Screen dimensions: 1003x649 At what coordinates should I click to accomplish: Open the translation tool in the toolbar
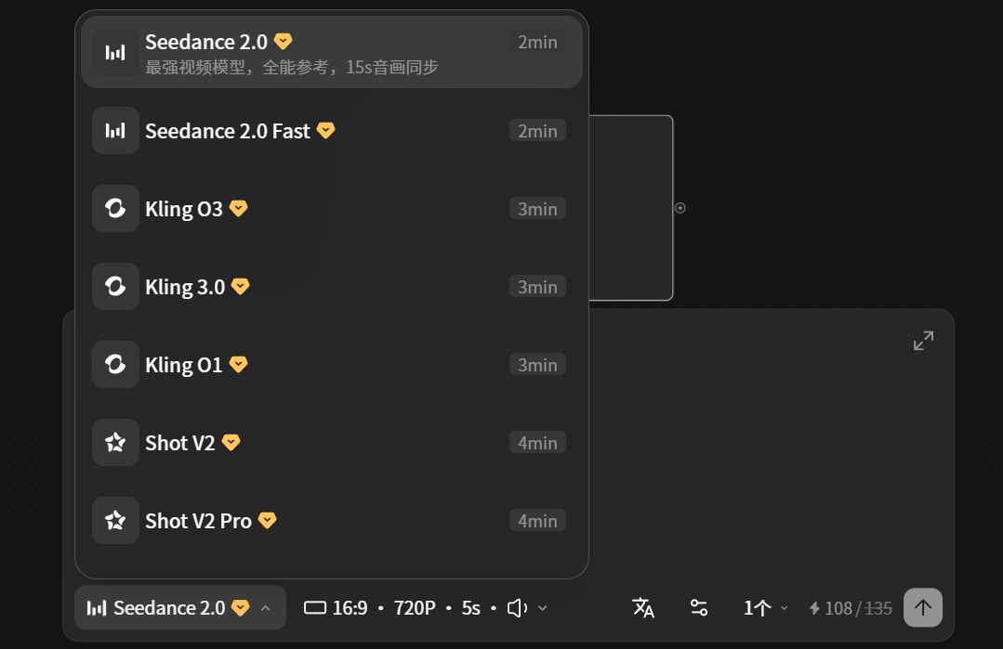pos(643,607)
